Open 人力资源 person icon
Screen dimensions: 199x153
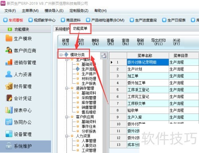9,74
